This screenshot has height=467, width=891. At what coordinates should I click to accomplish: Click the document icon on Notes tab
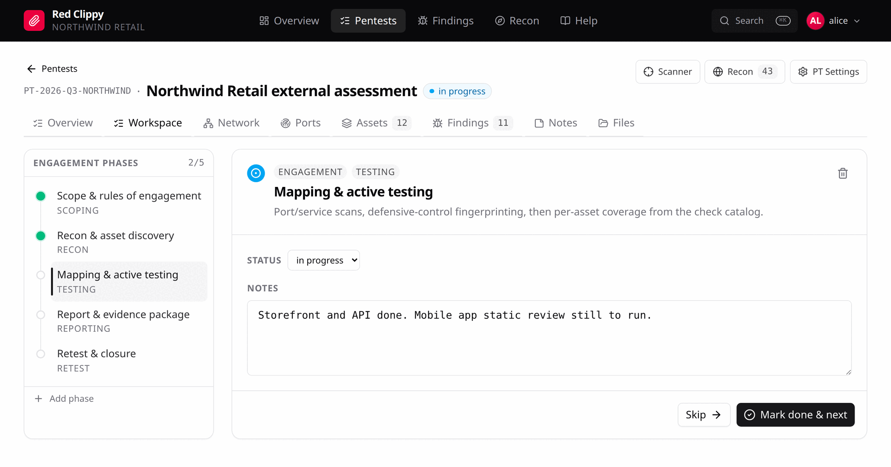[x=539, y=123]
